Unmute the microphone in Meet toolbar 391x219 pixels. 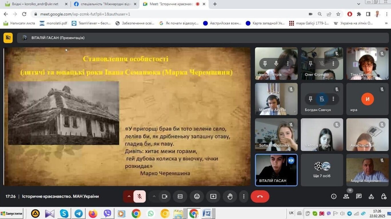140,197
